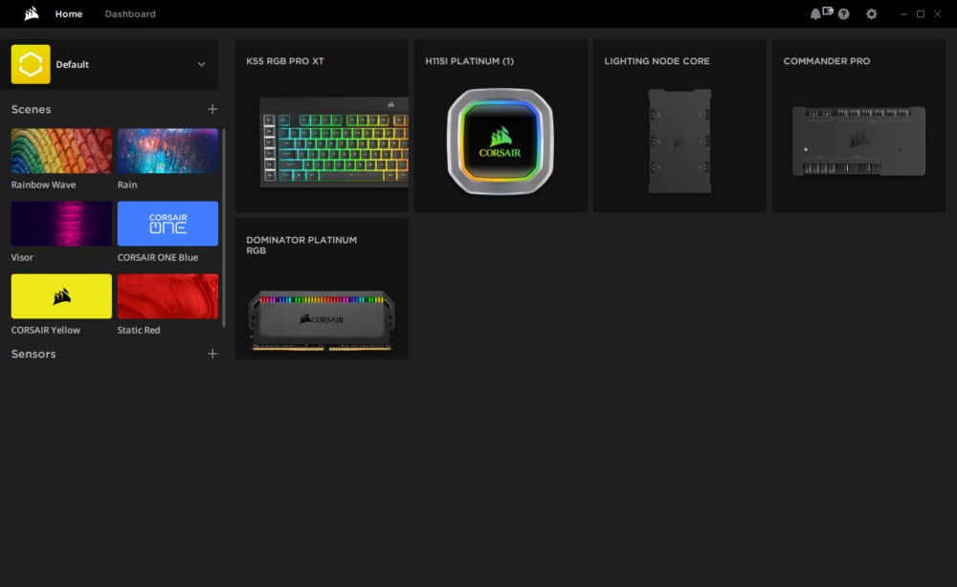Click the LIGHTING NODE CORE title
The image size is (957, 587).
tap(657, 61)
